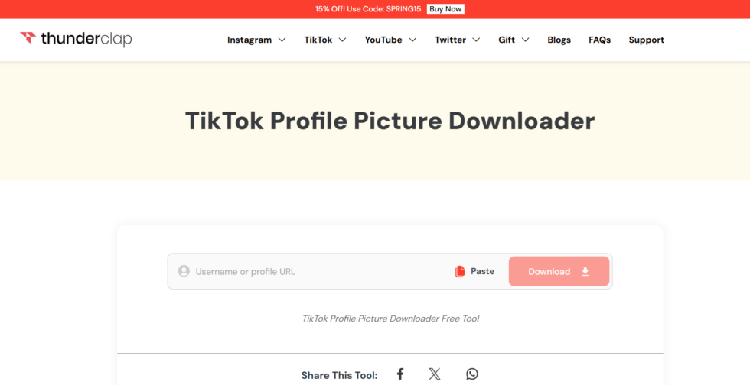Click the download arrow icon
750x385 pixels.
[x=585, y=271]
